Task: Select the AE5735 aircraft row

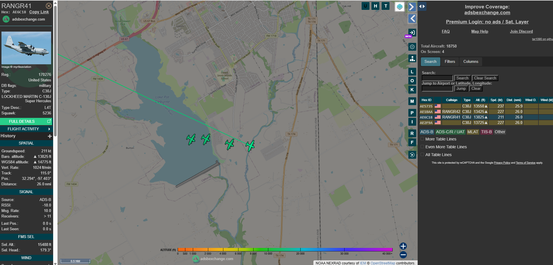Action: 486,106
